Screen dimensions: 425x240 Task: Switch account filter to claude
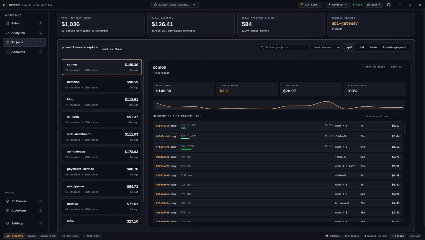tap(32, 236)
